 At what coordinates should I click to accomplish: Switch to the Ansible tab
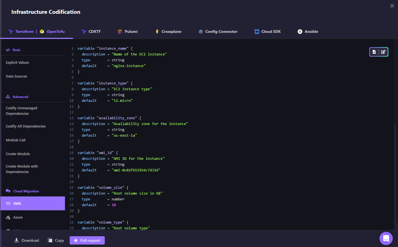pyautogui.click(x=308, y=31)
